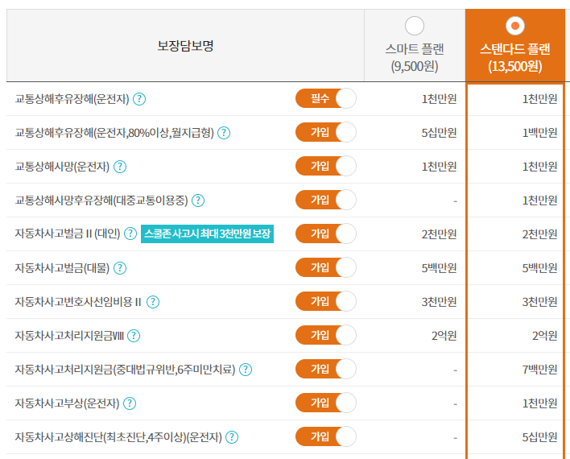570x459 pixels.
Task: Toggle 필수 switch for 교통상해후유장해(운전자)
Action: pyautogui.click(x=326, y=99)
